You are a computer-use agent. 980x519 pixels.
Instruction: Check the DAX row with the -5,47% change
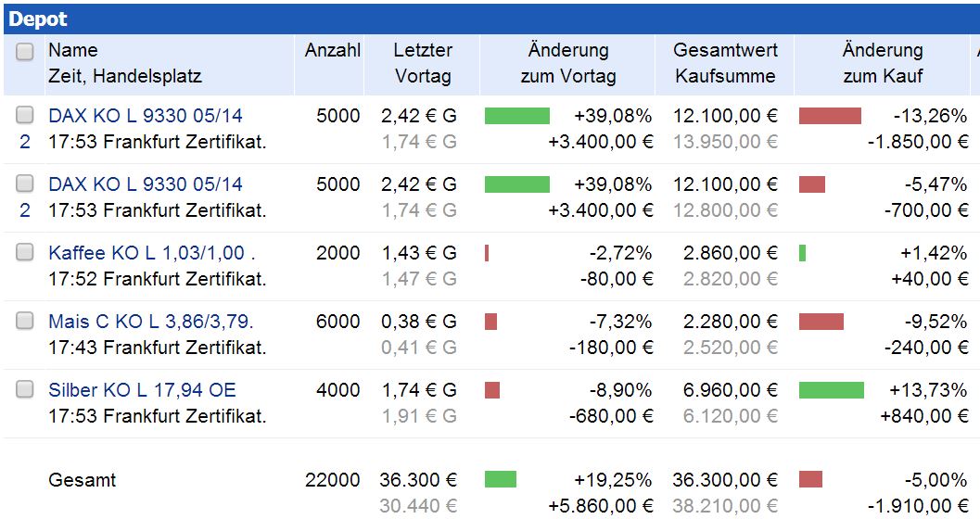click(25, 184)
